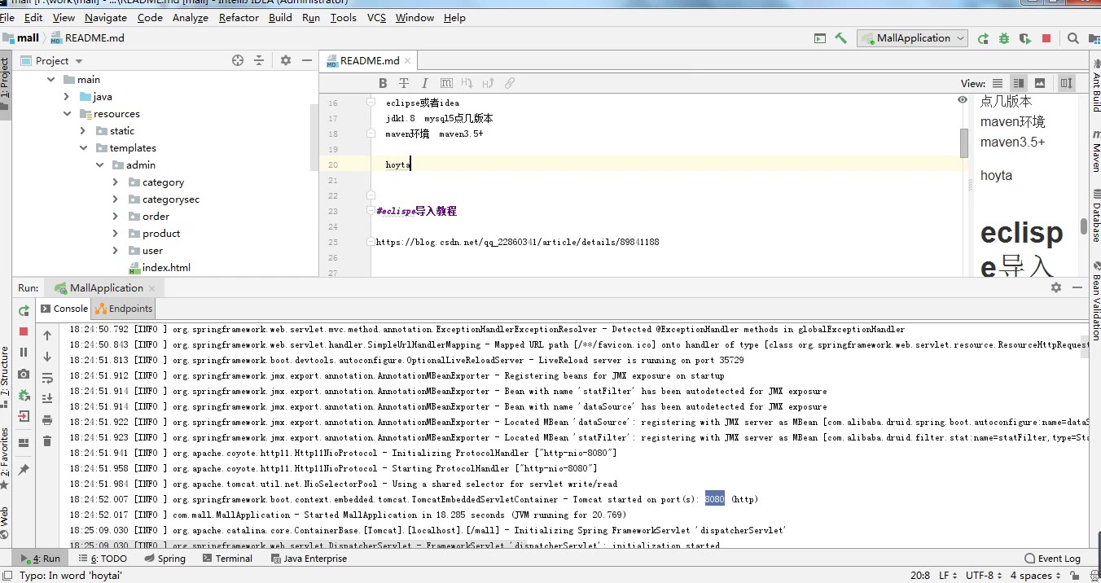Collapse the main folder
1101x583 pixels.
50,80
